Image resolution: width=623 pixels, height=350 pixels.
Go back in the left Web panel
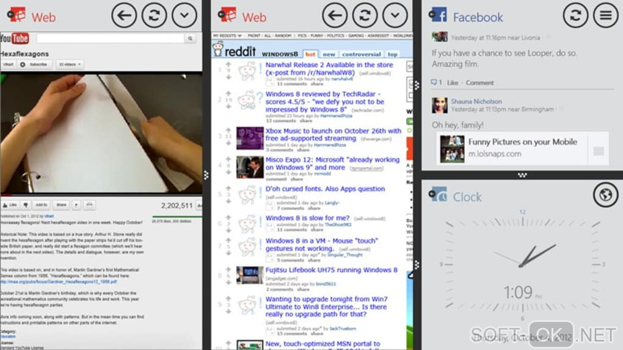(x=124, y=15)
